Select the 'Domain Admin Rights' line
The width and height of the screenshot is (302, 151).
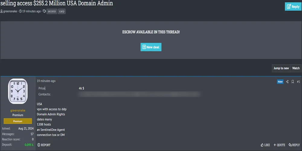[x=51, y=114]
